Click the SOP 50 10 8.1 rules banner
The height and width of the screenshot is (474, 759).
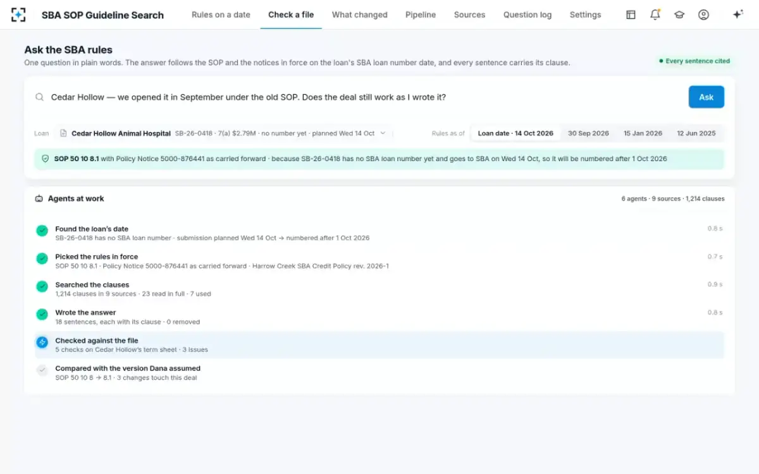(x=379, y=159)
